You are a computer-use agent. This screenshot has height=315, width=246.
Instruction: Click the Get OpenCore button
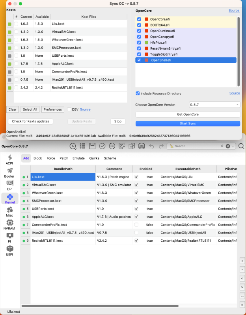[188, 115]
